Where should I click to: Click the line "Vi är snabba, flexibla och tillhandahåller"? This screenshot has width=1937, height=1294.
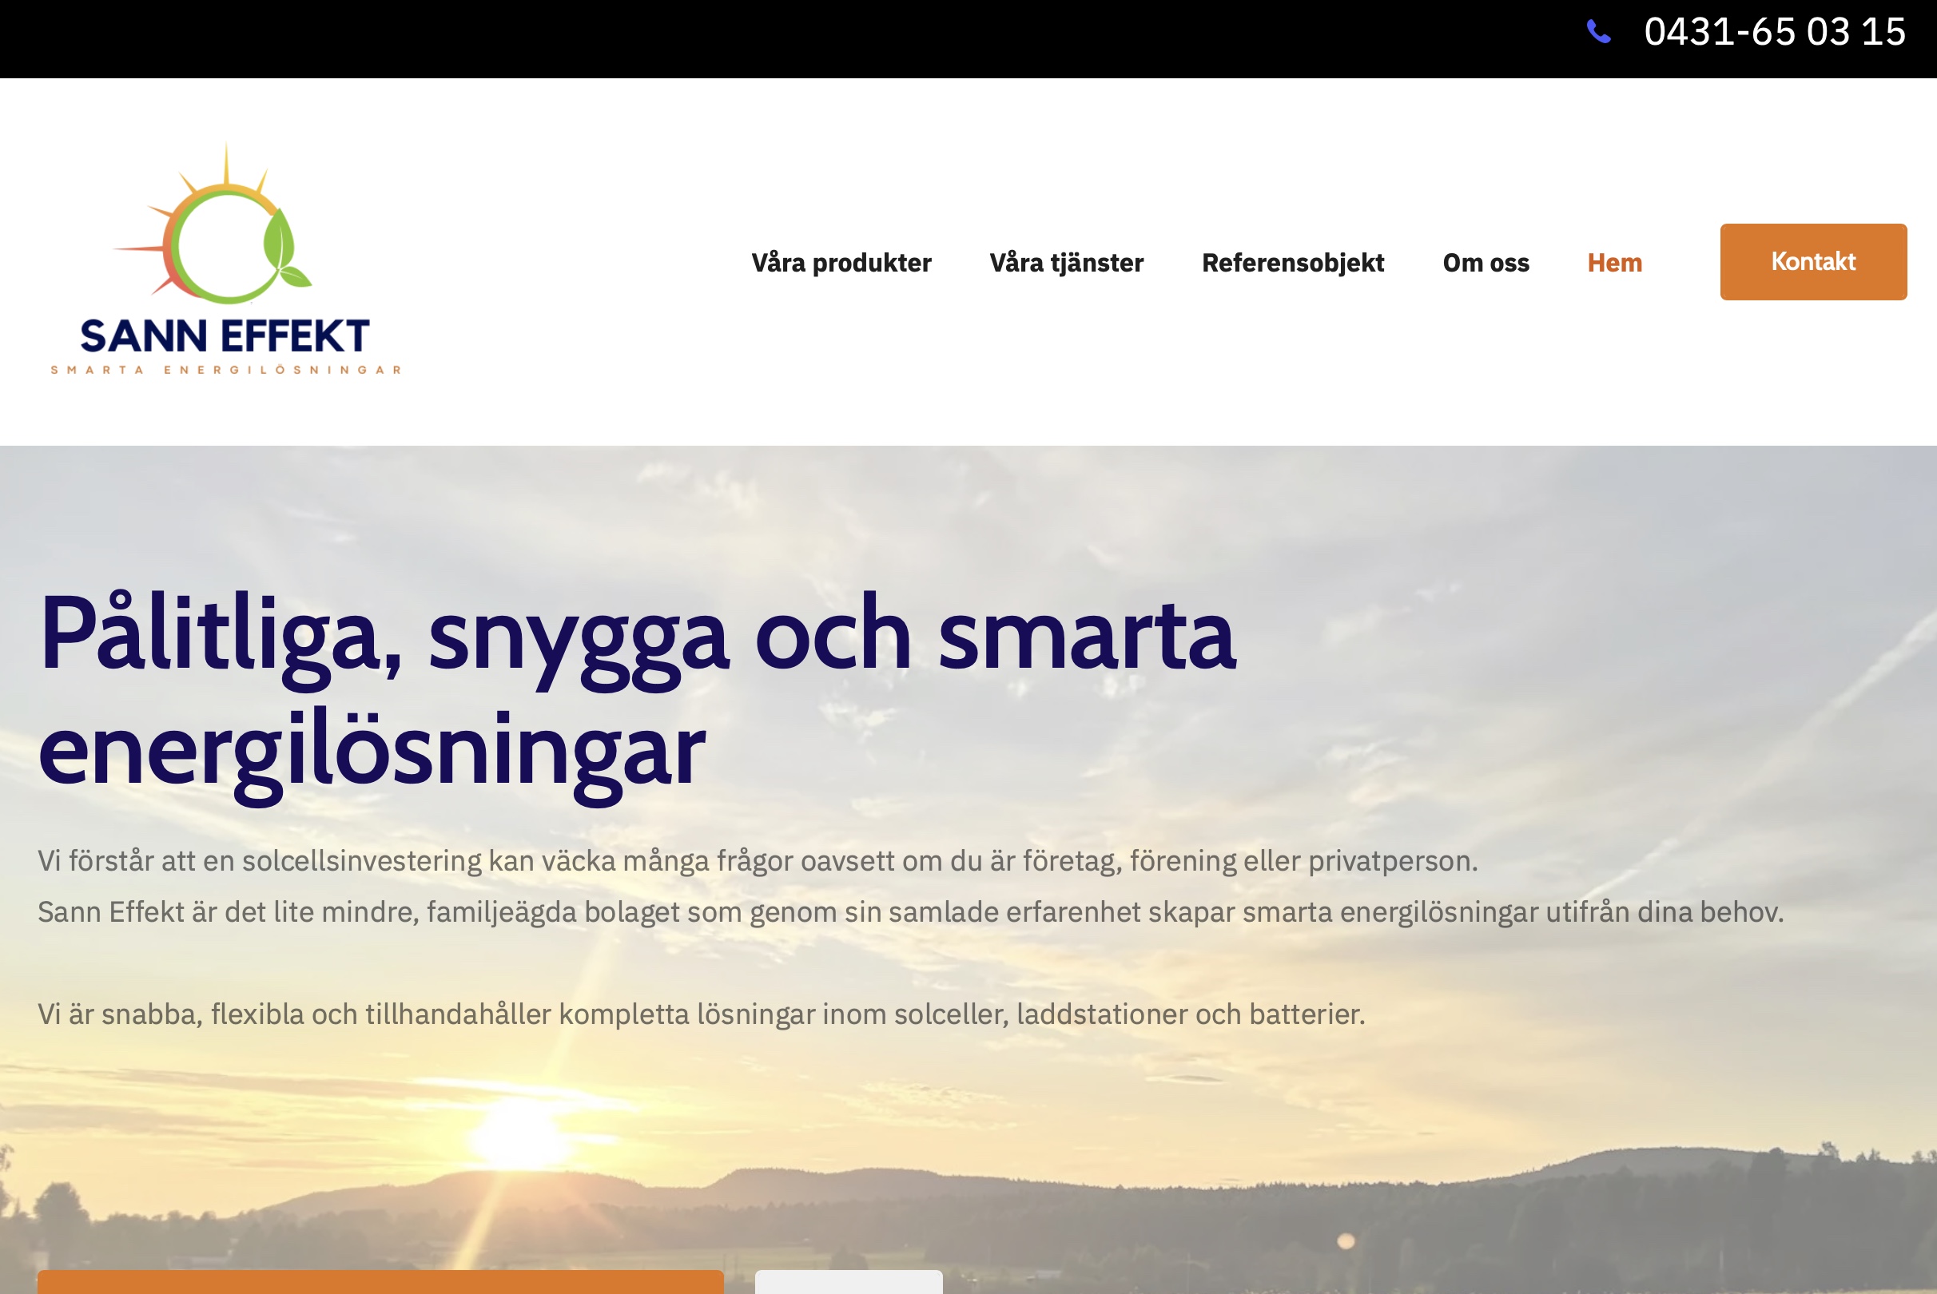click(701, 1014)
